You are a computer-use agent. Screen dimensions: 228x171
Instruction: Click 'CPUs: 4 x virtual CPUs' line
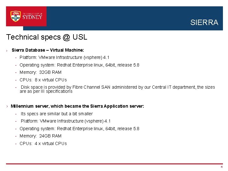[43, 143]
